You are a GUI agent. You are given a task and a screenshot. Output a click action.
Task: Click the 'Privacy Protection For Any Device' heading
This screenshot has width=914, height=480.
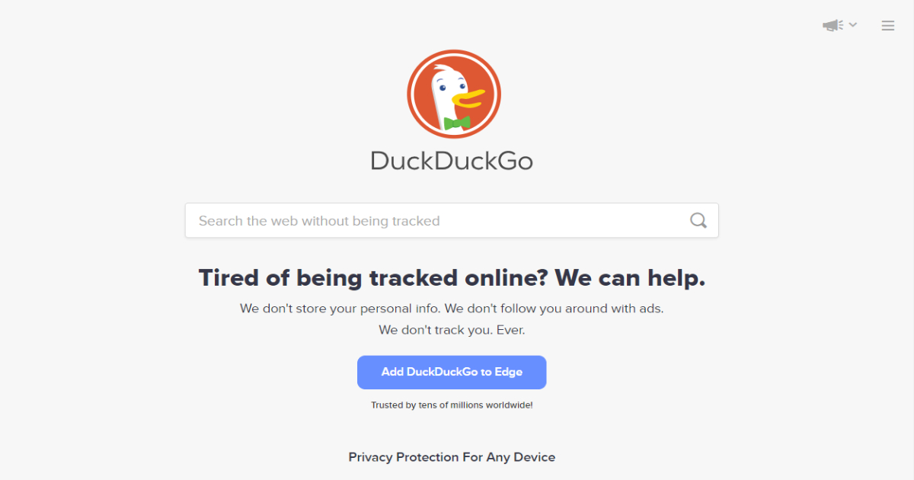pos(452,457)
